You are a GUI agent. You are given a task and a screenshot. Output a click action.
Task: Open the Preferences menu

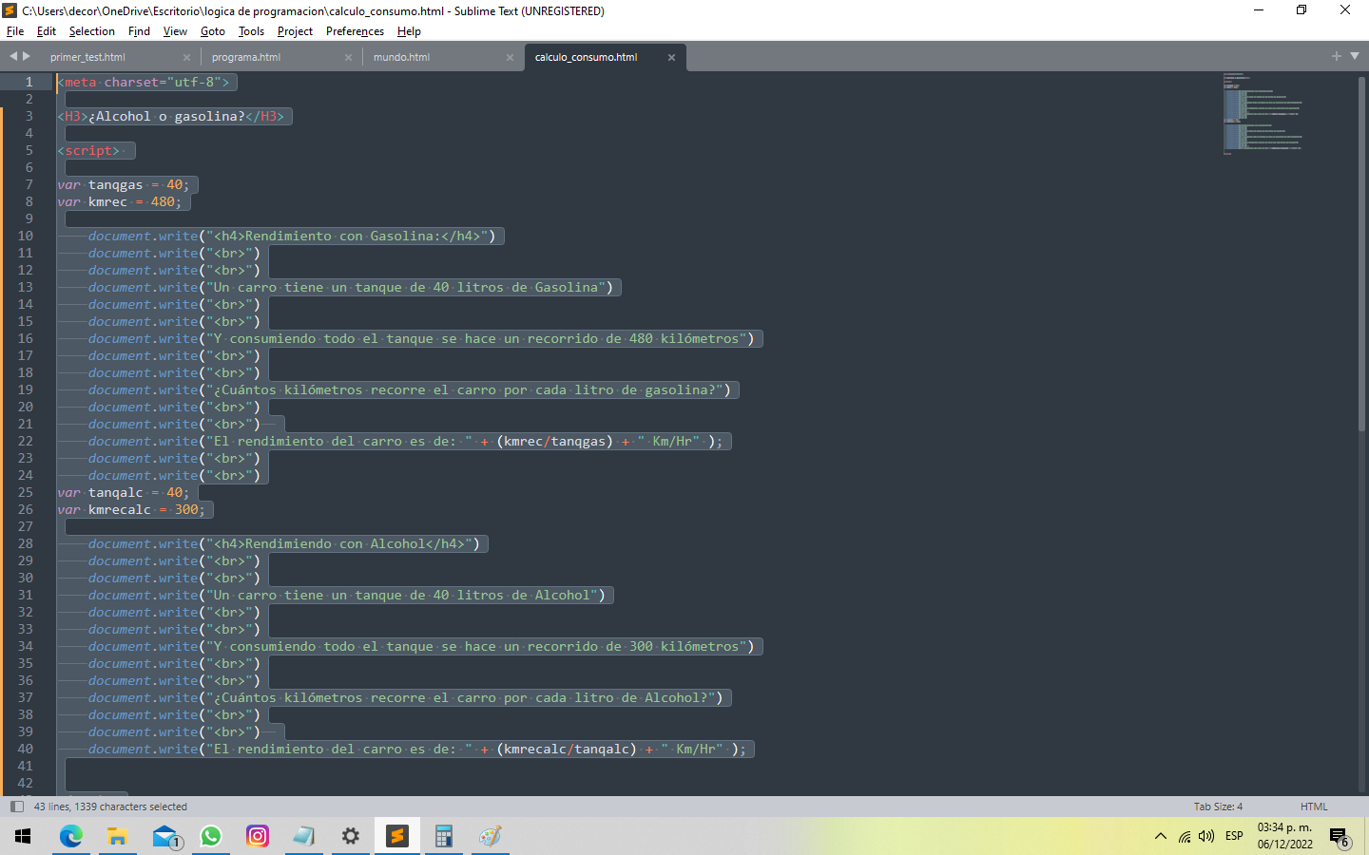coord(355,31)
